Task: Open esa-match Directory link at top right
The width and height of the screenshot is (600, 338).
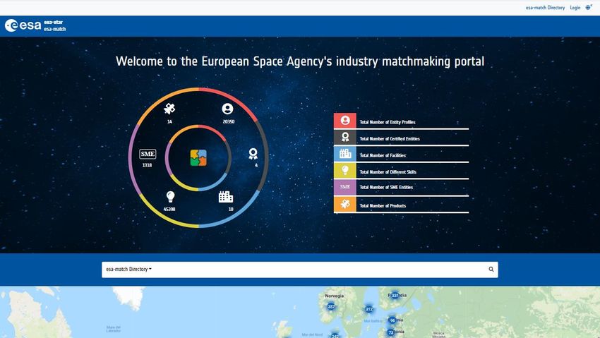Action: [545, 8]
